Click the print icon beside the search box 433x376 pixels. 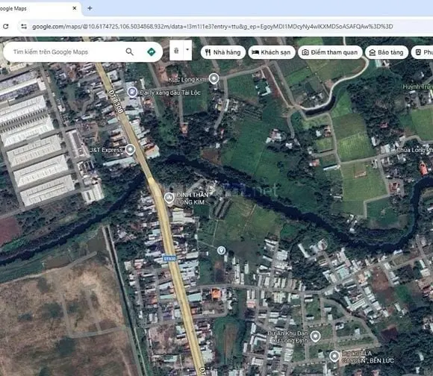(176, 50)
